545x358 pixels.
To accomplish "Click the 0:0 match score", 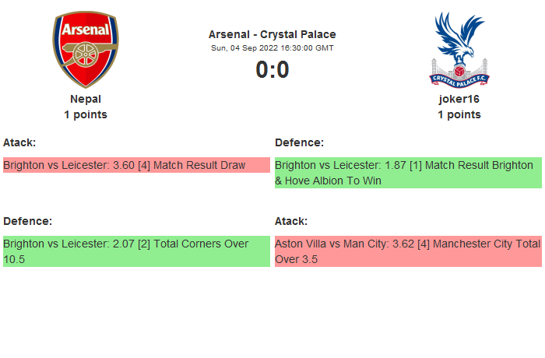I will (272, 70).
